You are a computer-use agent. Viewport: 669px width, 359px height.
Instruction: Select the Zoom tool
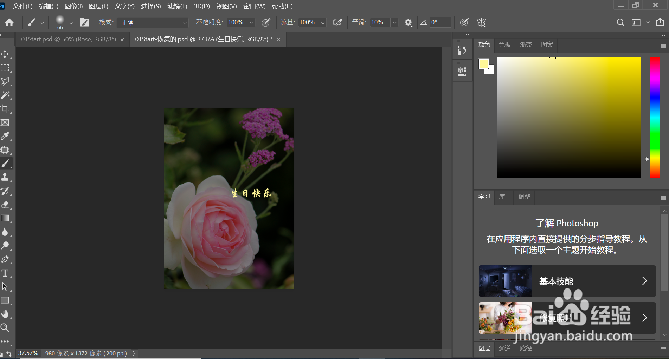[5, 328]
